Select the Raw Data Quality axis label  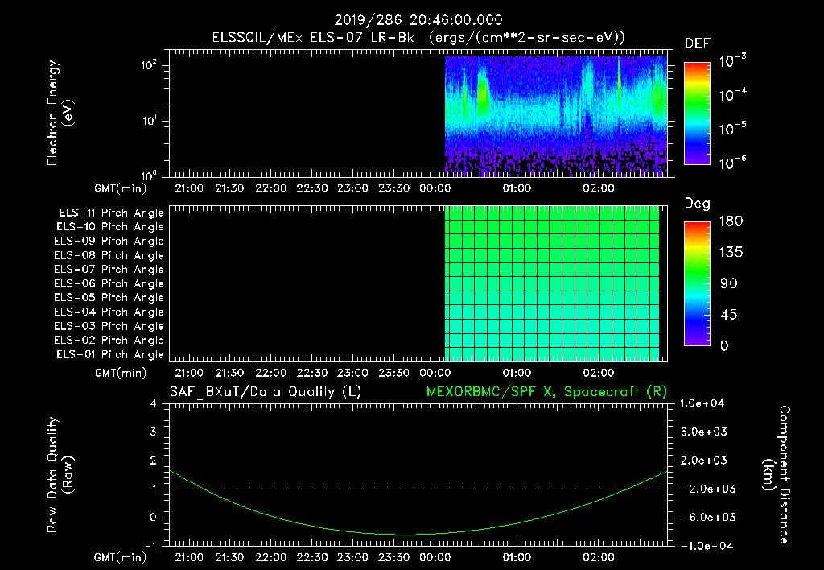coord(60,475)
